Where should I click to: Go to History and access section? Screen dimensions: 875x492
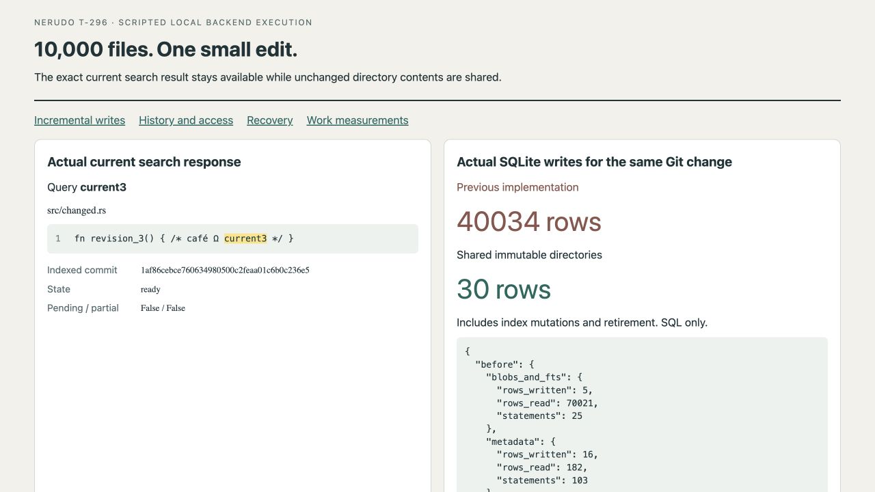186,120
